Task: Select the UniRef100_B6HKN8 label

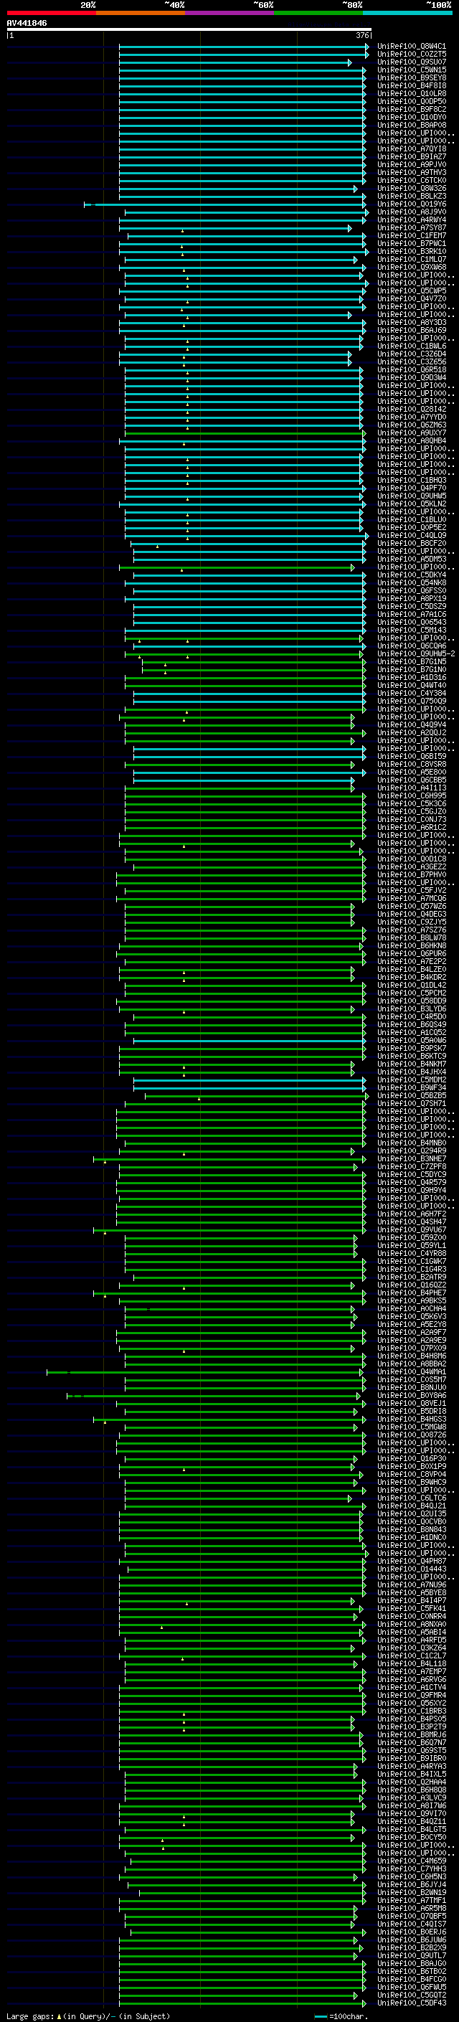Action: coord(411,946)
